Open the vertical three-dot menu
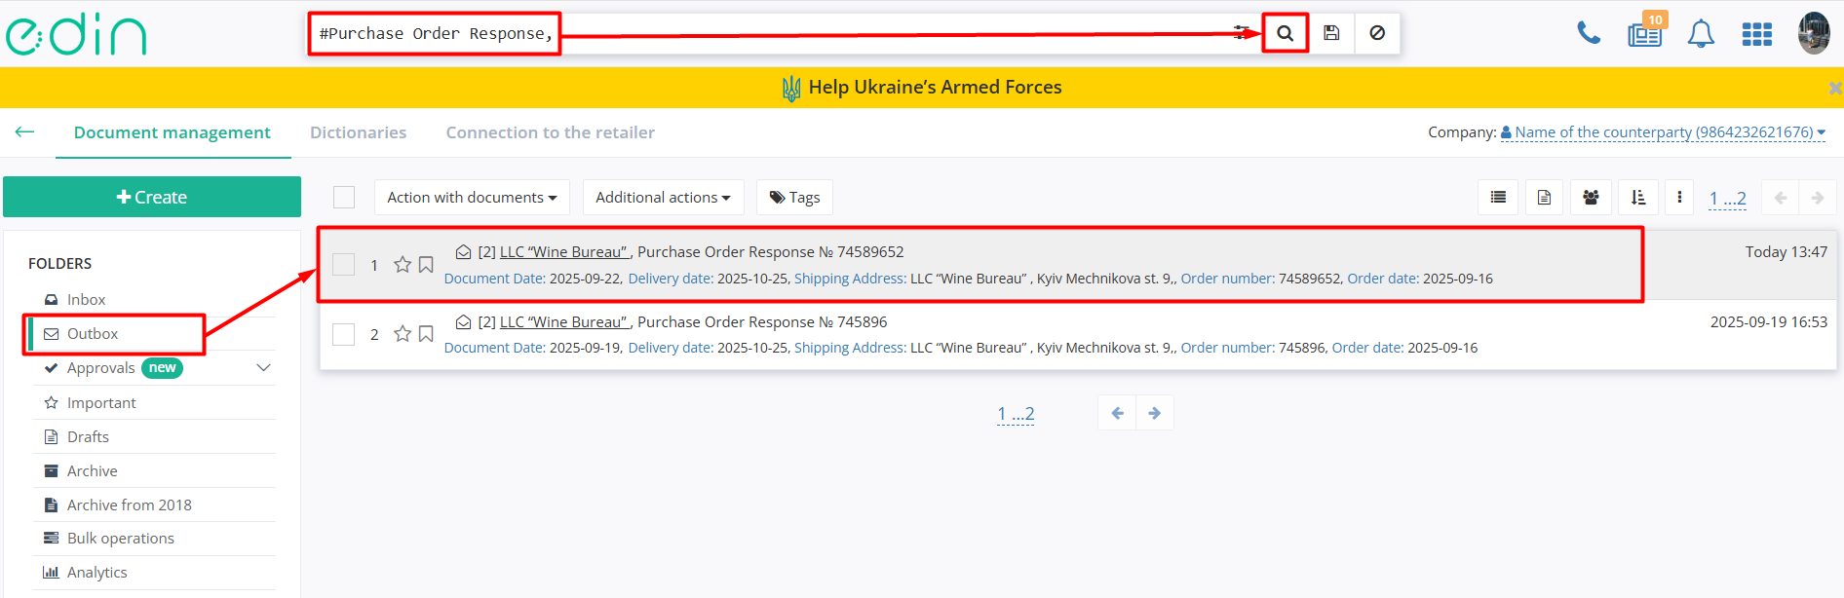 pyautogui.click(x=1679, y=198)
